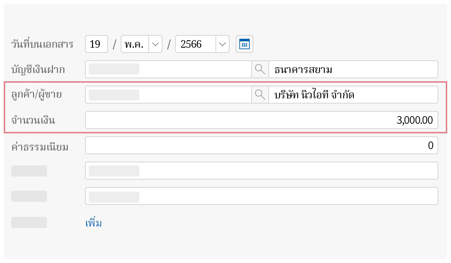The width and height of the screenshot is (451, 263).
Task: Click the เพิ่ม link to add a row
Action: pyautogui.click(x=94, y=222)
